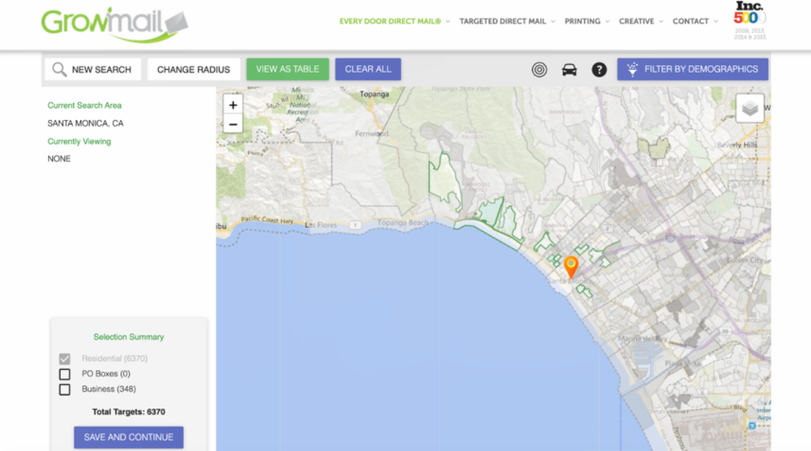
Task: Click the NONE value under Currently Viewing
Action: coord(59,159)
